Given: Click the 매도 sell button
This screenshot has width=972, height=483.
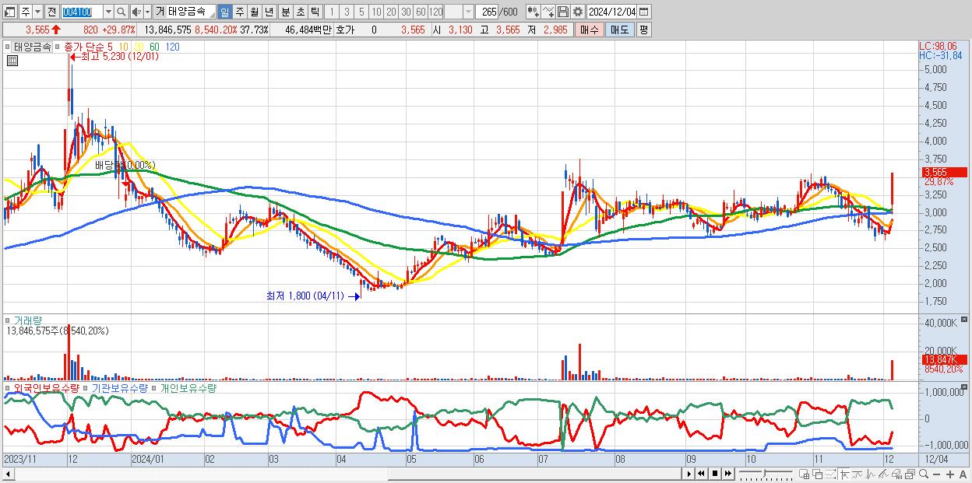Looking at the screenshot, I should 620,30.
